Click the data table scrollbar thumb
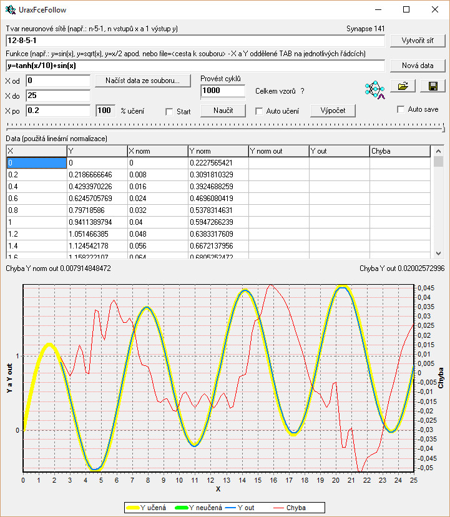 pyautogui.click(x=438, y=162)
